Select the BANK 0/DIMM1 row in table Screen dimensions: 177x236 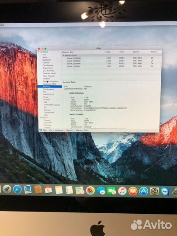pos(112,63)
